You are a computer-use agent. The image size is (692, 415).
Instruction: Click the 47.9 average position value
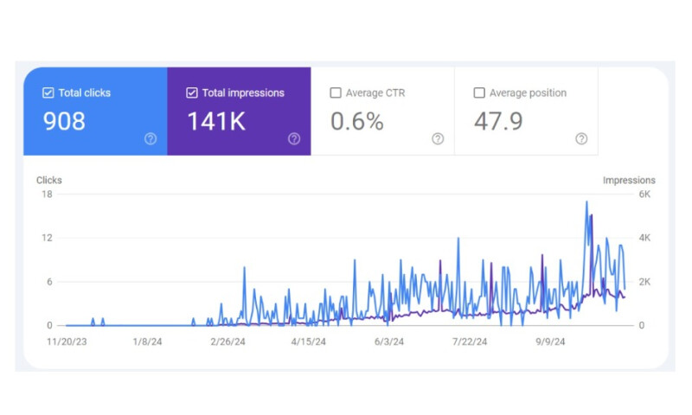click(x=498, y=121)
